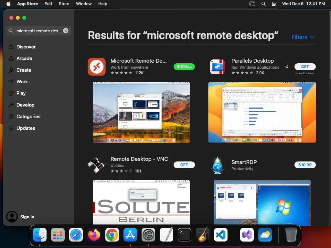331x248 pixels.
Task: Open Weather app from Dock
Action: pos(265,235)
